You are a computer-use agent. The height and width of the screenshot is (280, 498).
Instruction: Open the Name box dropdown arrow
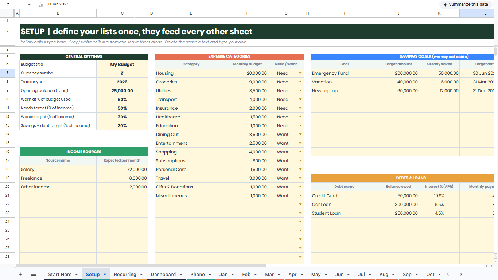pos(29,5)
